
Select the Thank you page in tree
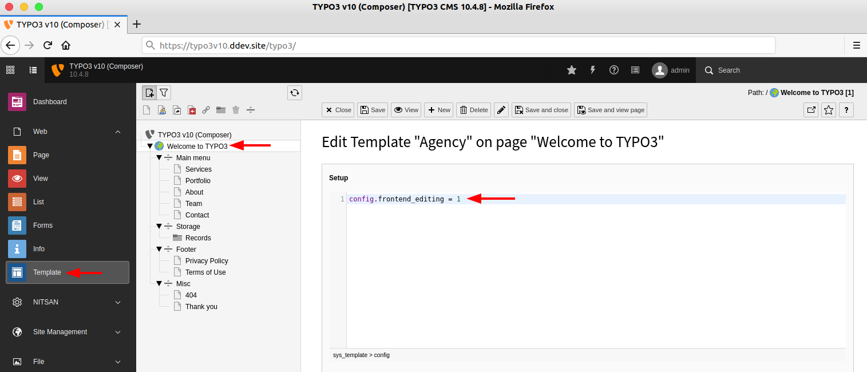tap(201, 307)
